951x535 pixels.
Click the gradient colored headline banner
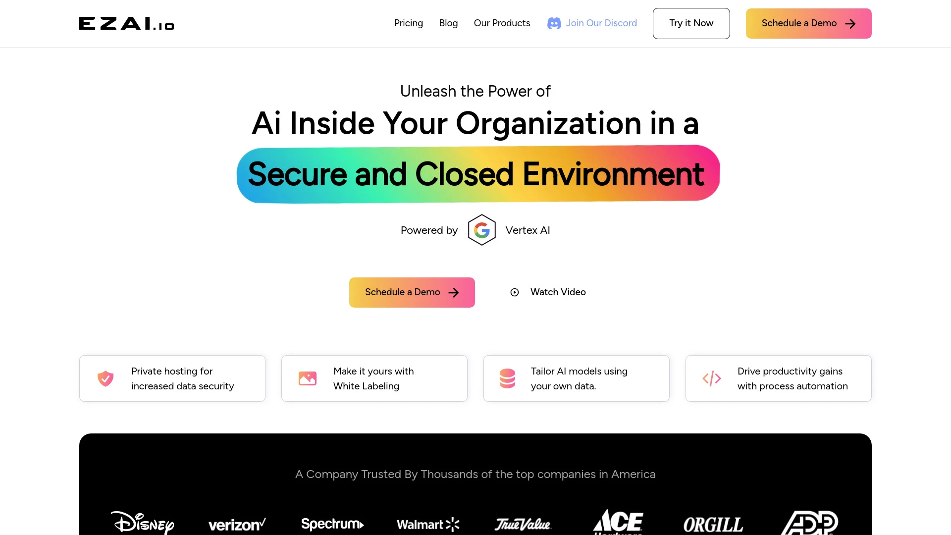click(x=475, y=173)
